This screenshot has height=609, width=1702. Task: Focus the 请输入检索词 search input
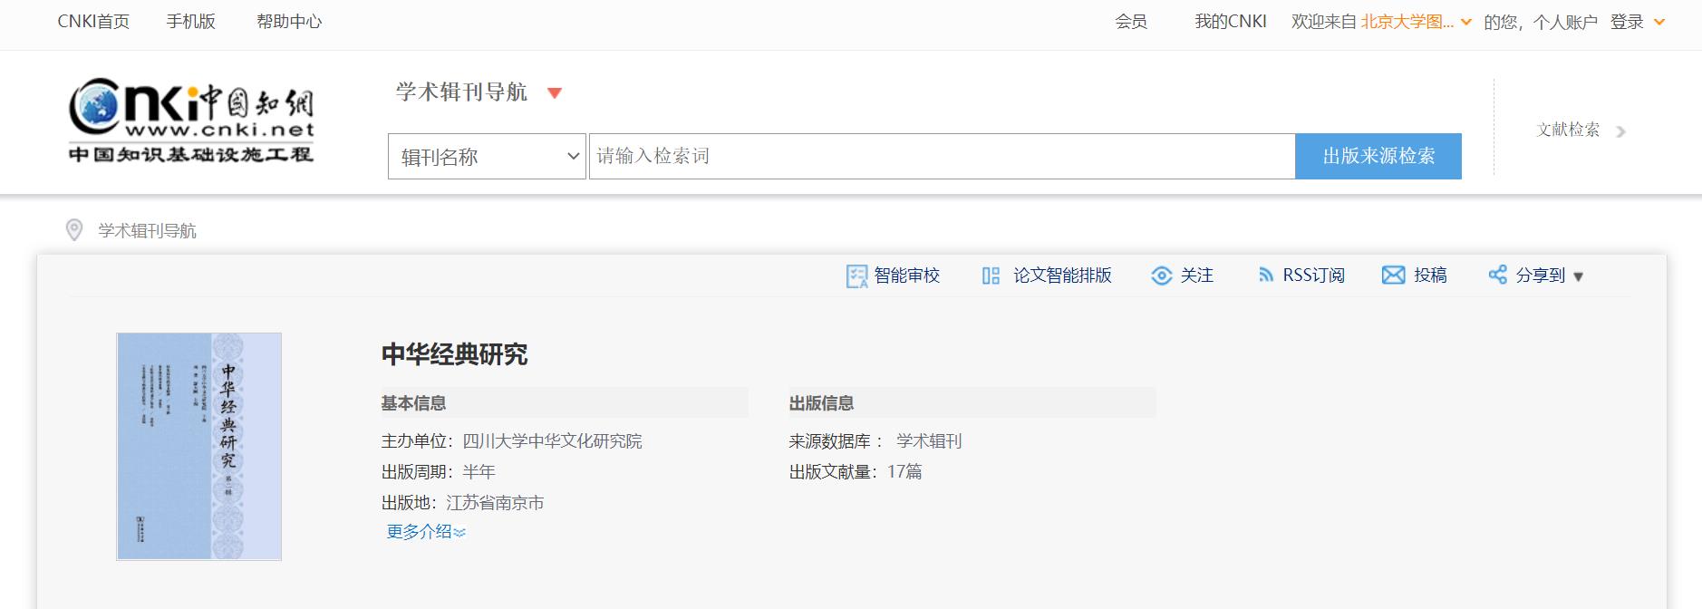click(943, 157)
